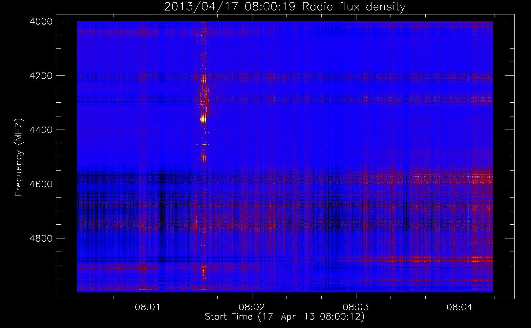This screenshot has width=531, height=328.
Task: Click the burst feature near 4200 MHz
Action: pyautogui.click(x=203, y=79)
